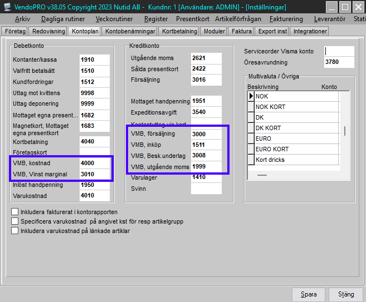Open the Dagliga rutiner menu
366x302 pixels.
point(63,19)
